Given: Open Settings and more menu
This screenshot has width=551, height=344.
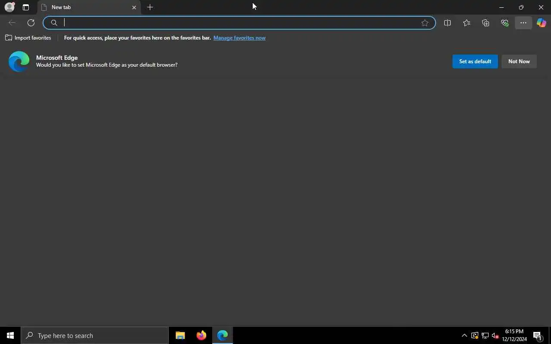Looking at the screenshot, I should pos(523,23).
